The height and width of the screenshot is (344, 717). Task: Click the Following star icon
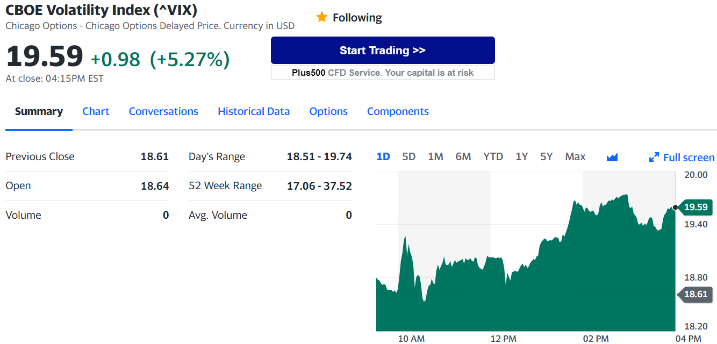pyautogui.click(x=322, y=17)
